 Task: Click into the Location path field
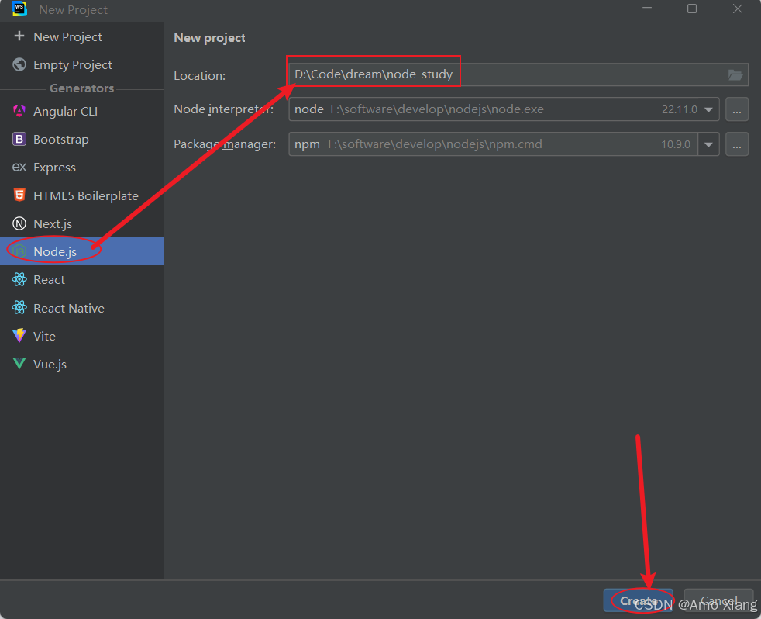[x=518, y=74]
